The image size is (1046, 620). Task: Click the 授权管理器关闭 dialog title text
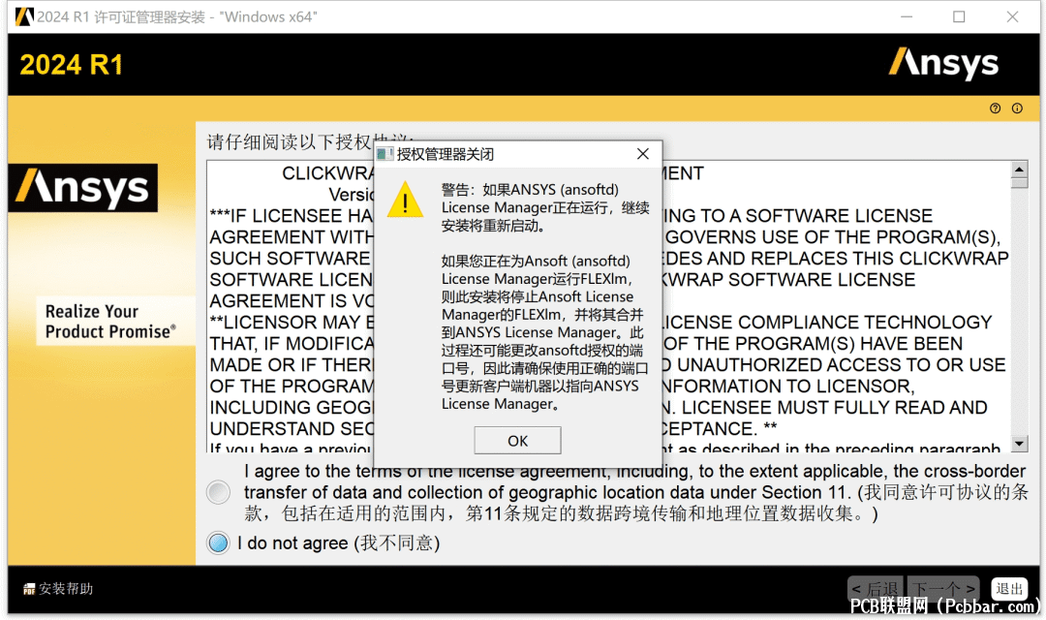[445, 154]
